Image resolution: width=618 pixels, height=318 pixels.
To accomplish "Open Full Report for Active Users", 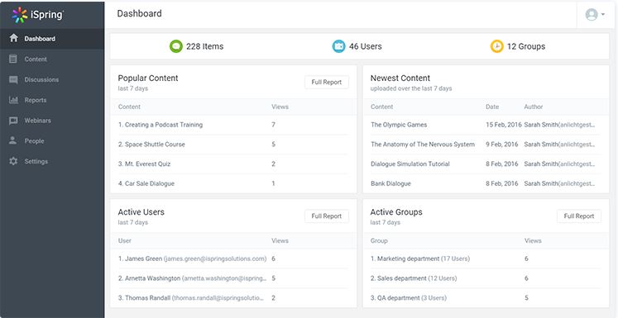I will coord(327,216).
